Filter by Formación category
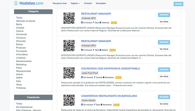This screenshot has width=195, height=111. point(22,51)
